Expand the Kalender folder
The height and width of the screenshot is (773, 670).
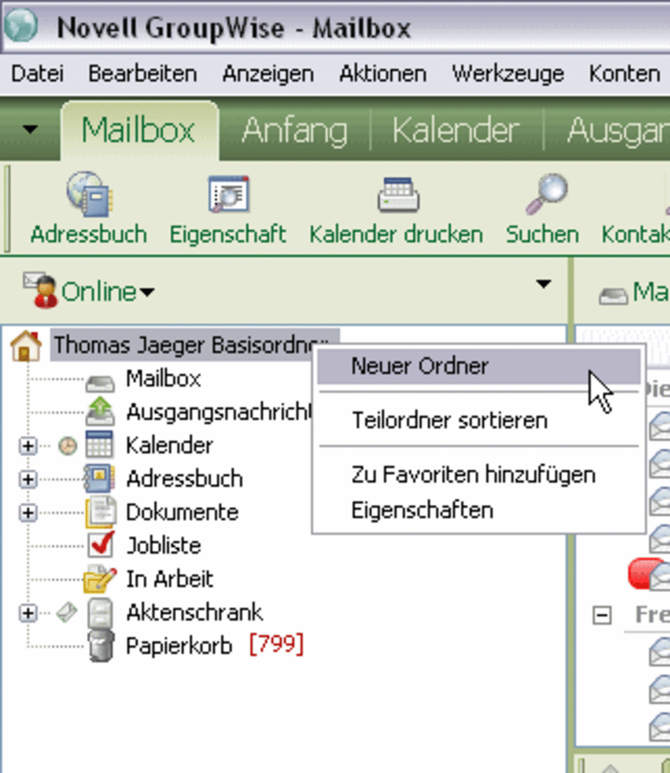coord(28,446)
